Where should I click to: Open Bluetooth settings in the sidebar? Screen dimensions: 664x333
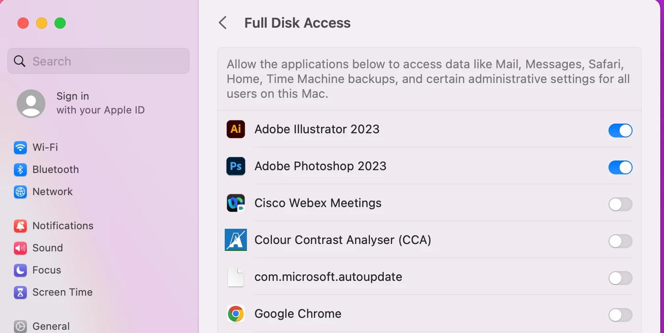click(55, 170)
